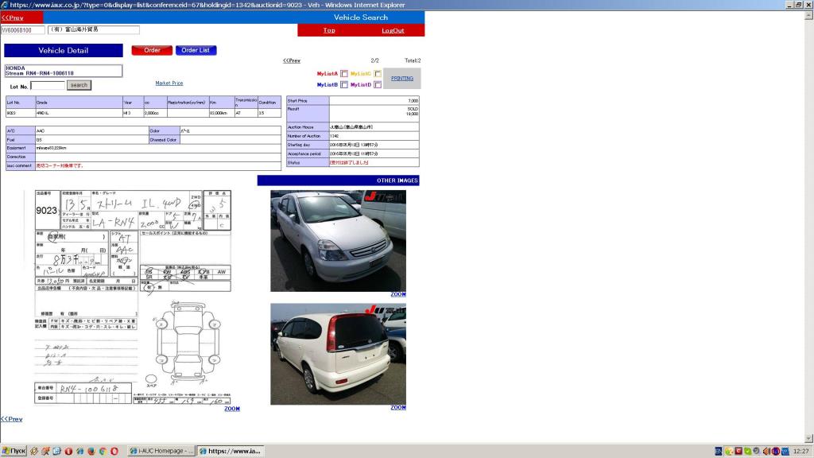Click LogOut in the red navigation bar
The width and height of the screenshot is (814, 458).
click(393, 30)
